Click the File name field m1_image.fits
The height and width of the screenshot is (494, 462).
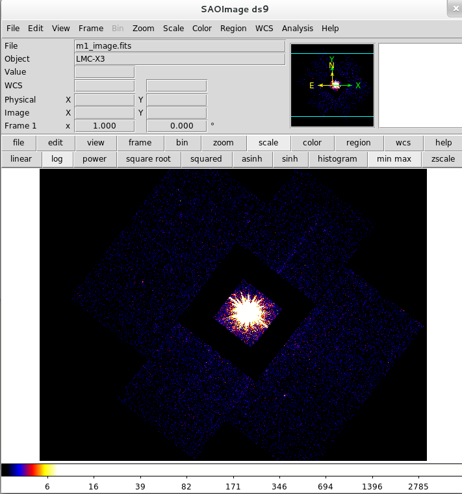click(180, 46)
